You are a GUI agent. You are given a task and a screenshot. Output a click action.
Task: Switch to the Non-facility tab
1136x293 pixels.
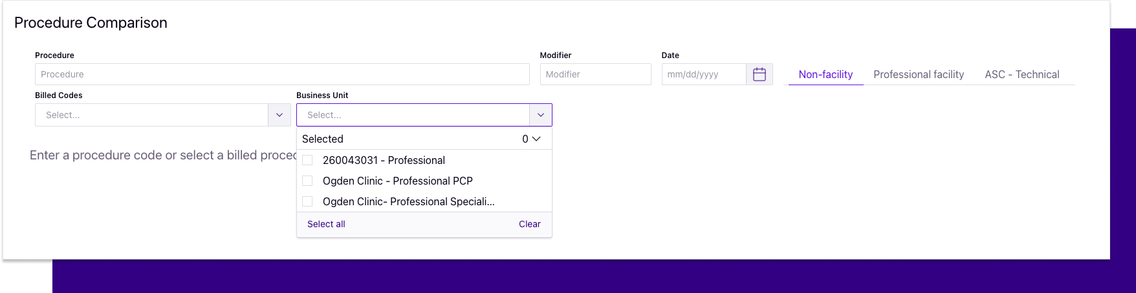click(x=825, y=74)
